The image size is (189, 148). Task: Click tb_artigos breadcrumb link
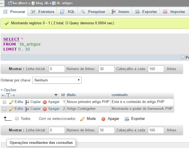coord(65,3)
